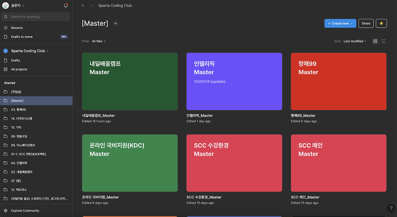Screen dimensions: 397x217
Task: Click Explore Community link
Action: pyautogui.click(x=25, y=211)
